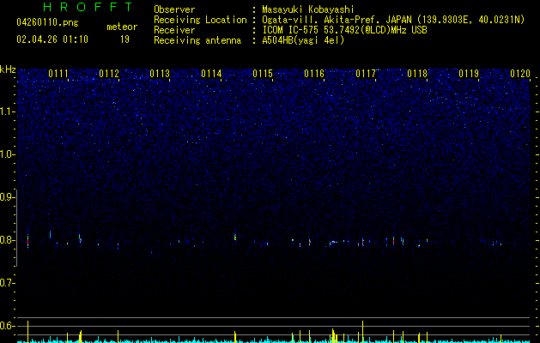Screen dimensions: 540x343
Task: Click the date stamp 02.04.26 01:10
Action: click(52, 39)
